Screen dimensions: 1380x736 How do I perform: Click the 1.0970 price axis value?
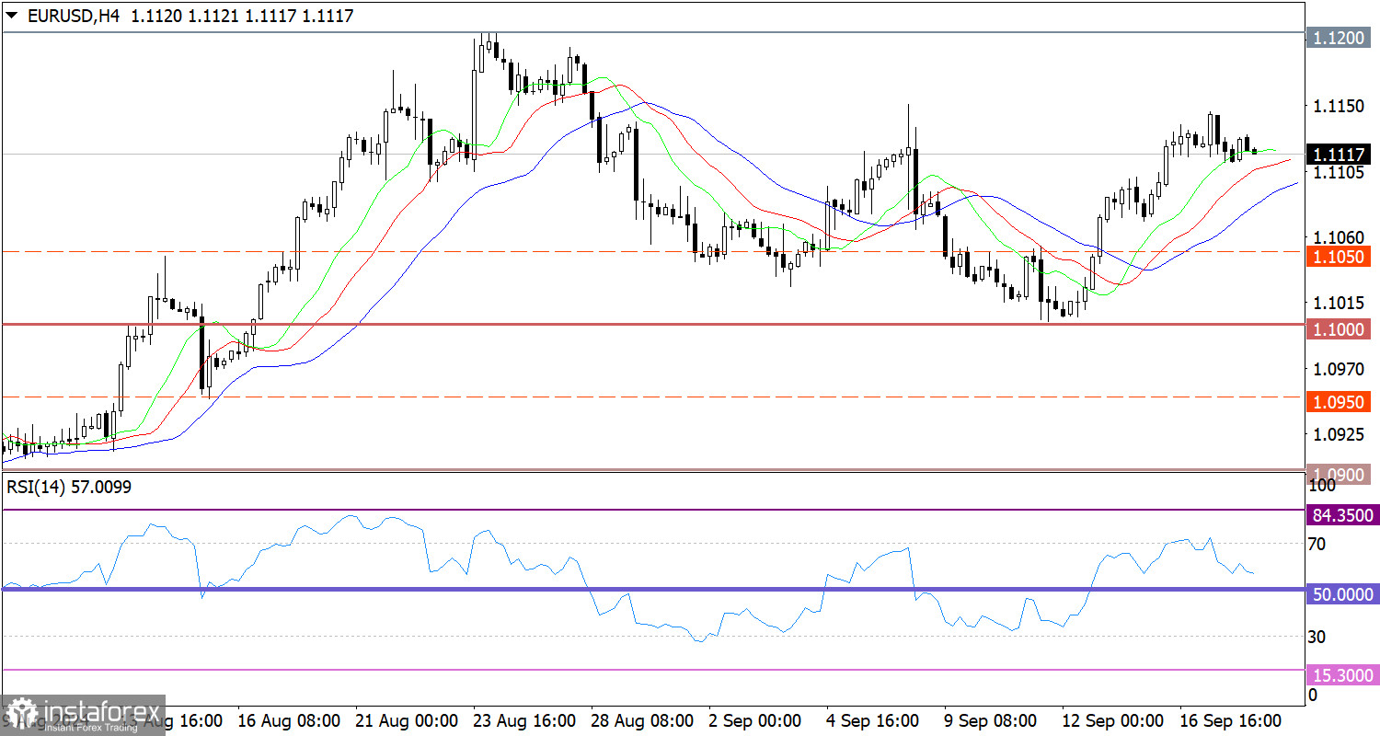[1337, 368]
